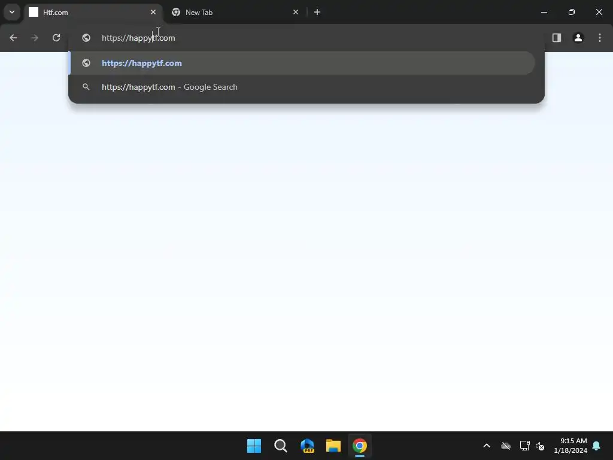Go forward with the forward arrow
Image resolution: width=613 pixels, height=460 pixels.
pos(35,38)
